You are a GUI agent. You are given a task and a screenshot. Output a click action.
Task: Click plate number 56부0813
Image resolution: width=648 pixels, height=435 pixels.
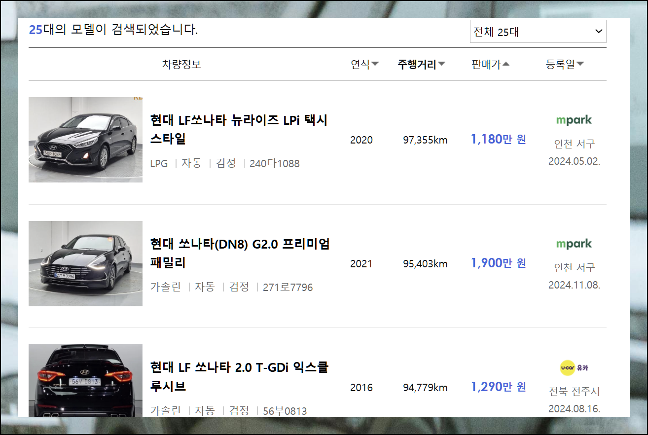(x=285, y=411)
